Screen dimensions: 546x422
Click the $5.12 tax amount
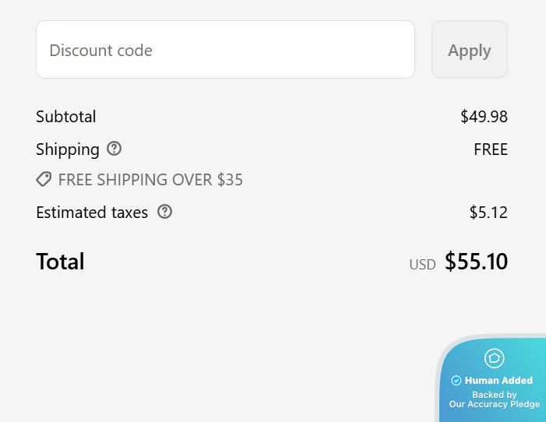[488, 212]
